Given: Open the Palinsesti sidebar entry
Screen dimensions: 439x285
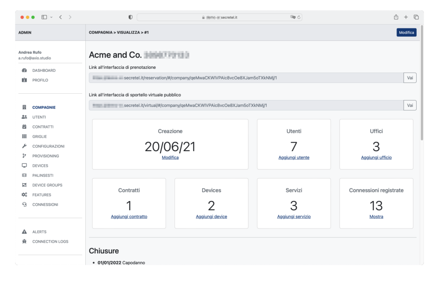Looking at the screenshot, I should coord(43,175).
